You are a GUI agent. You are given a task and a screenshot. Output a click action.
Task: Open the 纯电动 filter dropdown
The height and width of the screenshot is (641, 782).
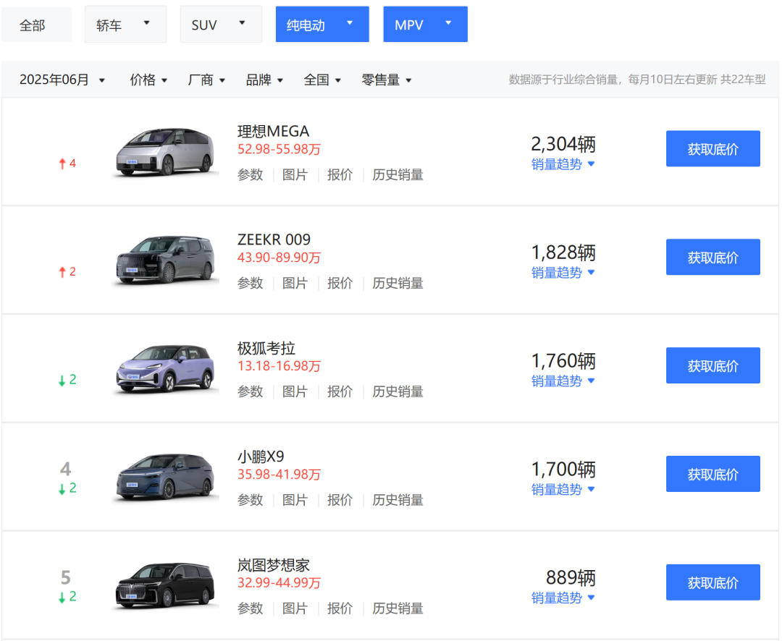pyautogui.click(x=322, y=25)
